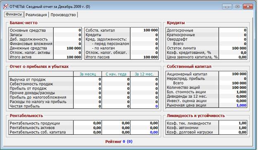Click the Количество акций label

(183, 88)
